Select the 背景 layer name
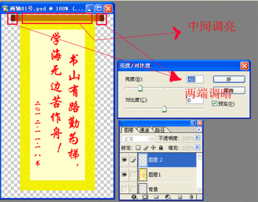This screenshot has height=202, width=258. pos(153,190)
